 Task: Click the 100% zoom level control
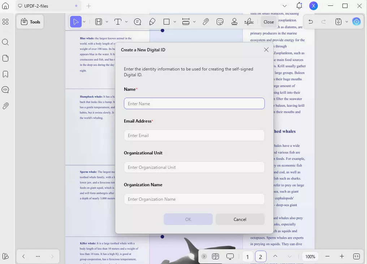[310, 256]
